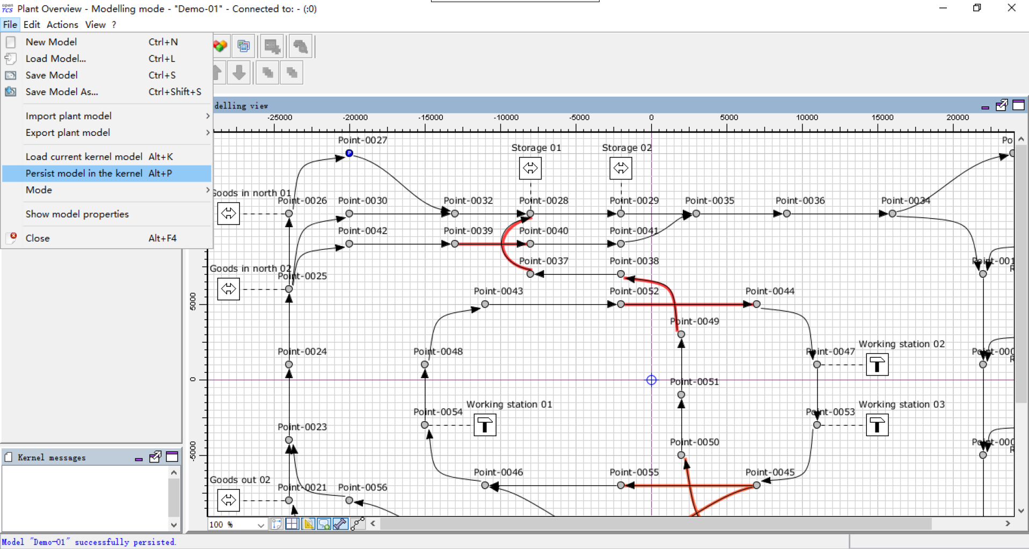
Task: Open the ? help menu
Action: click(114, 25)
